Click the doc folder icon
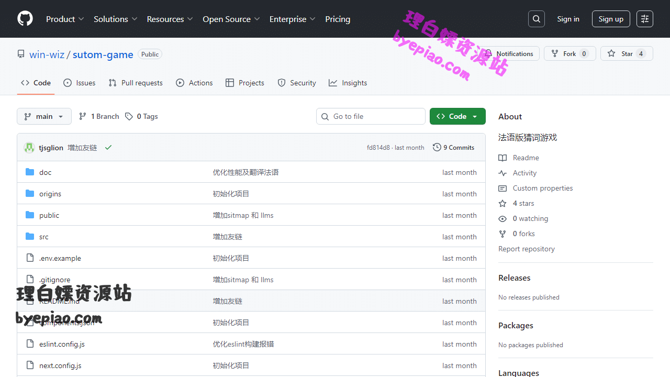Image resolution: width=670 pixels, height=377 pixels. [x=30, y=172]
